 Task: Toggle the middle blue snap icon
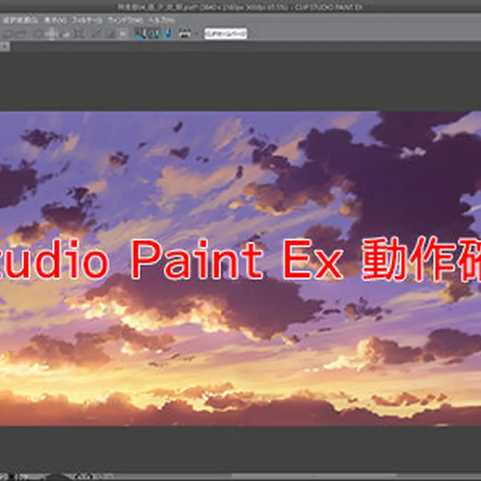154,33
